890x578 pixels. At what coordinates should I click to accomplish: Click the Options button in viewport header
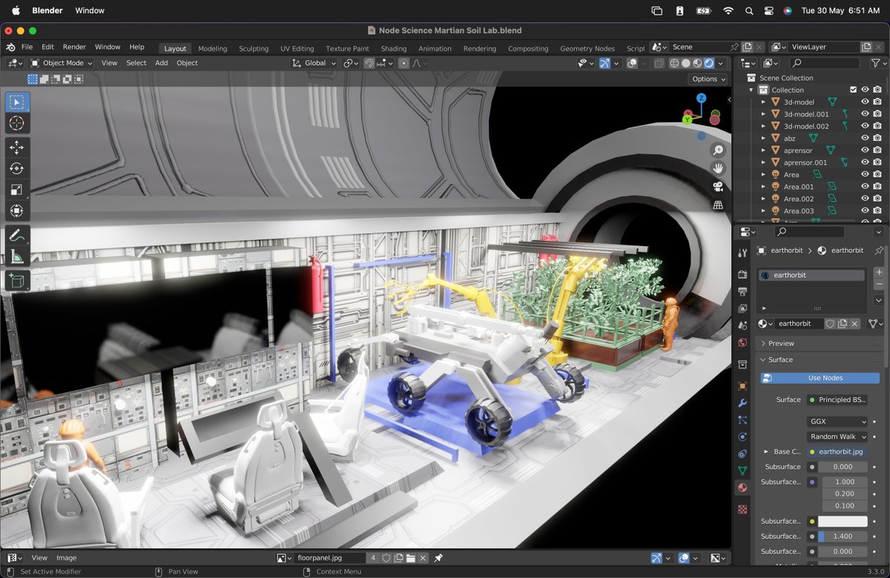pyautogui.click(x=708, y=79)
